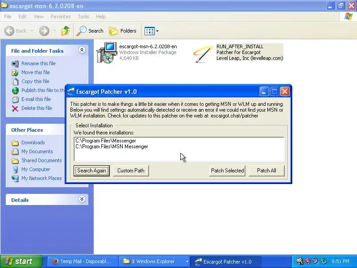
Task: Click the red X delete icon
Action: click(15, 109)
